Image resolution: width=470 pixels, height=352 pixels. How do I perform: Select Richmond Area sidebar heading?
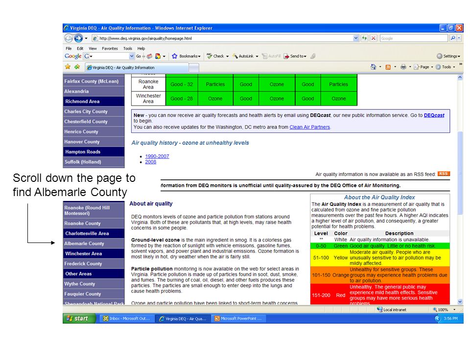94,102
